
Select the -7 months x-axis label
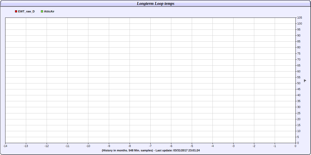(x=150, y=146)
